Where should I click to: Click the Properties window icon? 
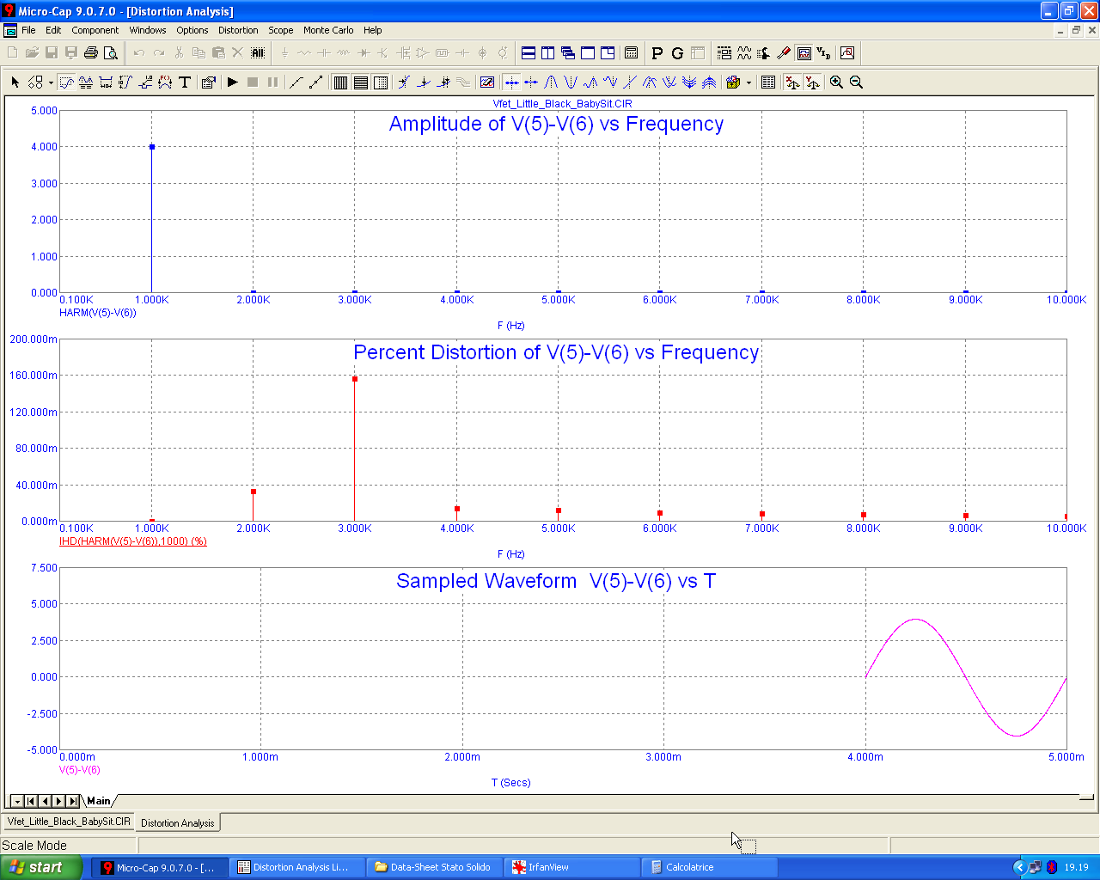(208, 82)
